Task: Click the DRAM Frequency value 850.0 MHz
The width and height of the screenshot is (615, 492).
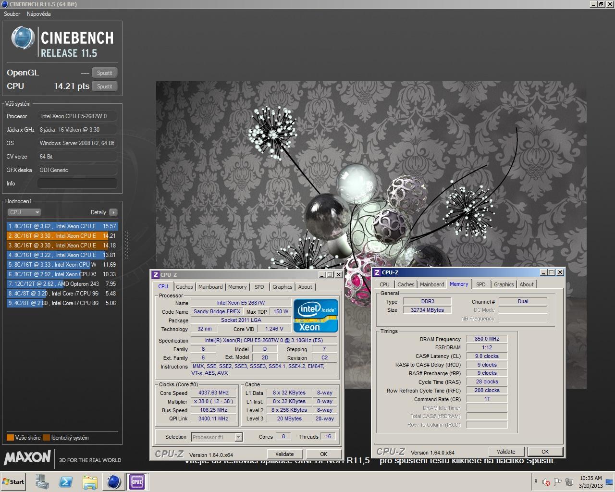Action: coord(487,339)
